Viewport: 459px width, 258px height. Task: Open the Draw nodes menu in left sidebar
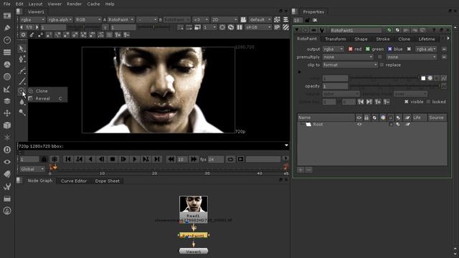(x=7, y=28)
